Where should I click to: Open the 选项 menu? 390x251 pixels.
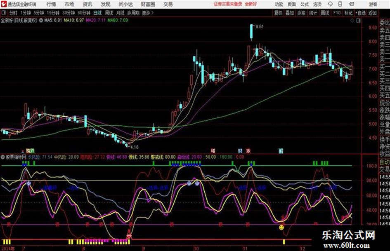coord(317,4)
